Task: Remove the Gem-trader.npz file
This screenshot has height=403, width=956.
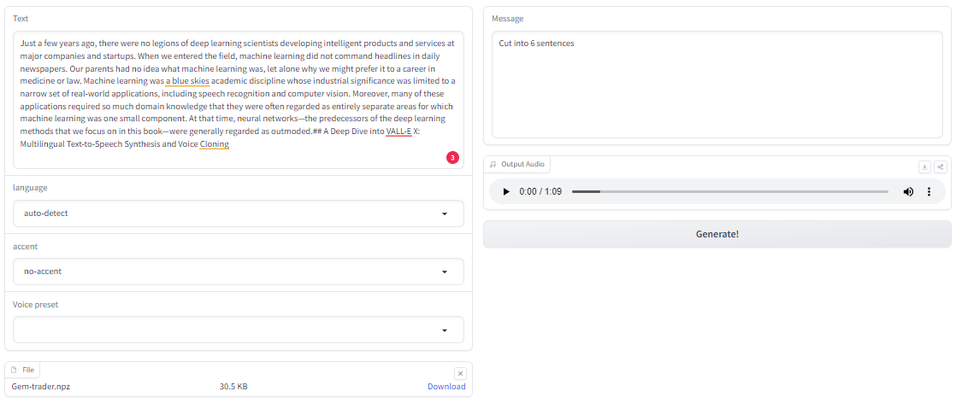Action: pyautogui.click(x=460, y=373)
